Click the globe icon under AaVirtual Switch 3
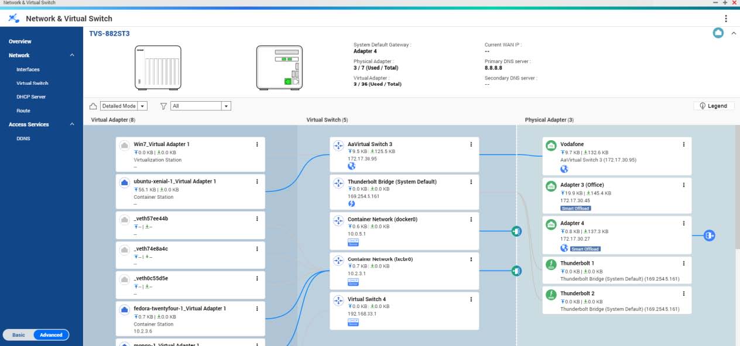 tap(352, 166)
